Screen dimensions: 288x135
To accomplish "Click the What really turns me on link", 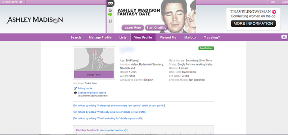I will (109, 112).
